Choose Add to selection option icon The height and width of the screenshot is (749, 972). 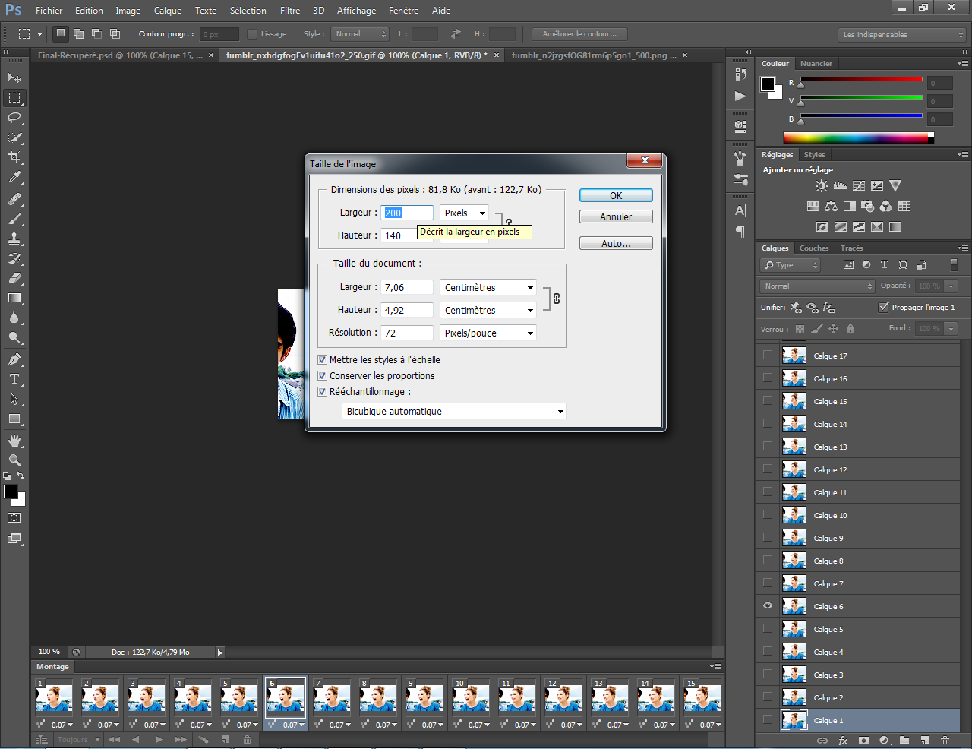coord(78,34)
